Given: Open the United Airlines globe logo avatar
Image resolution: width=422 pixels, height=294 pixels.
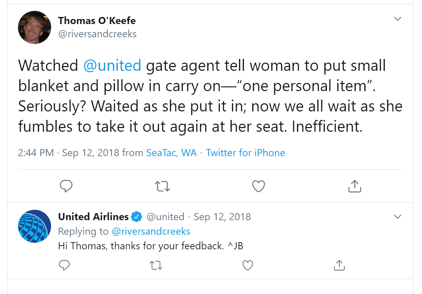Looking at the screenshot, I should 35,226.
